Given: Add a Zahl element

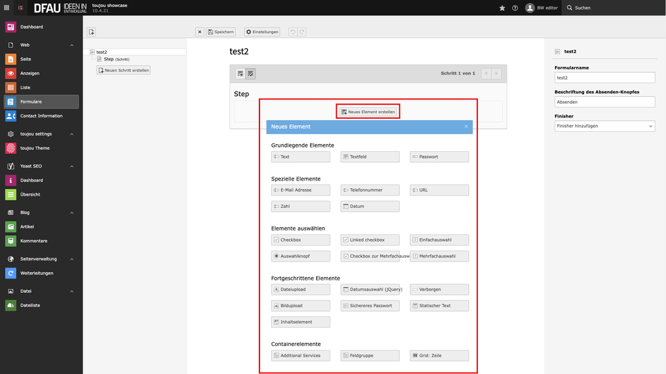Looking at the screenshot, I should pyautogui.click(x=300, y=206).
